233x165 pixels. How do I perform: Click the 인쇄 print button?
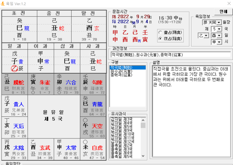(x=223, y=12)
